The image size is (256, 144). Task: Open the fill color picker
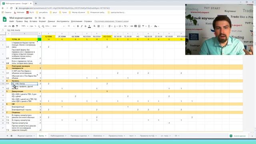(x=94, y=26)
